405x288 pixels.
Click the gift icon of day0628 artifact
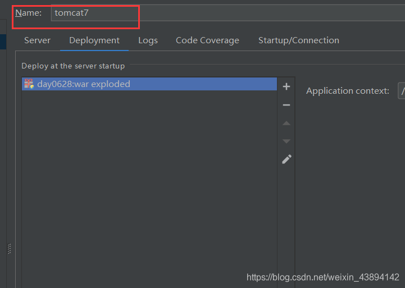(29, 84)
